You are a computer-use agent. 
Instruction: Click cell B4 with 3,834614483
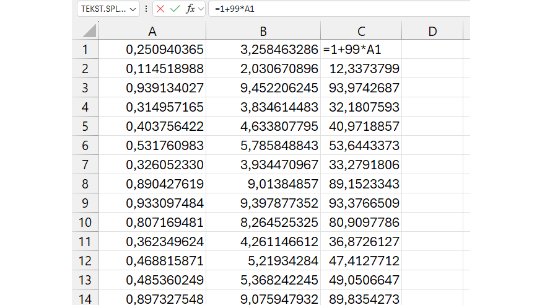coord(263,107)
